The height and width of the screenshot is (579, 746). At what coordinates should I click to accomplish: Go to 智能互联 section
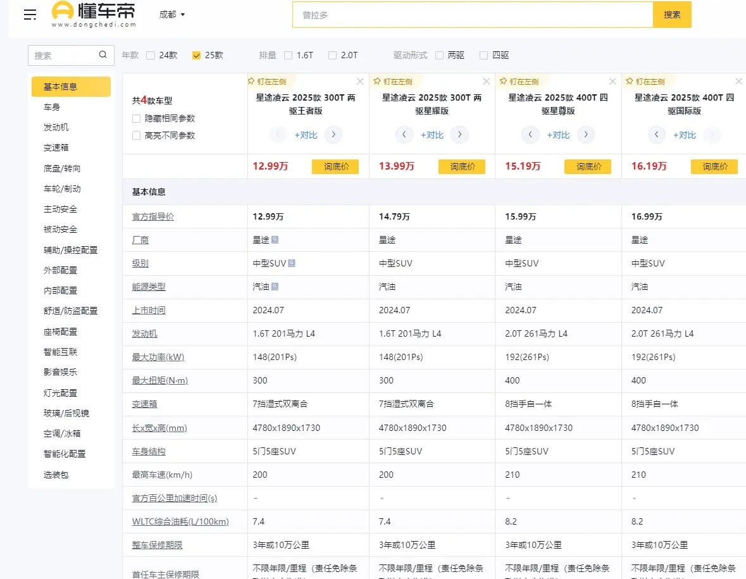click(x=60, y=352)
